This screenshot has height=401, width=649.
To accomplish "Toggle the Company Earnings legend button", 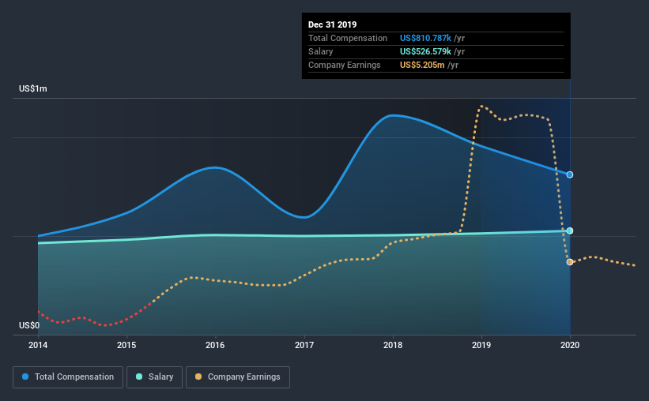I will click(238, 377).
